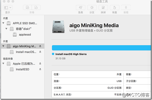Click the 位置 row value 外置
Screen dimensions: 152x100
click(119, 74)
